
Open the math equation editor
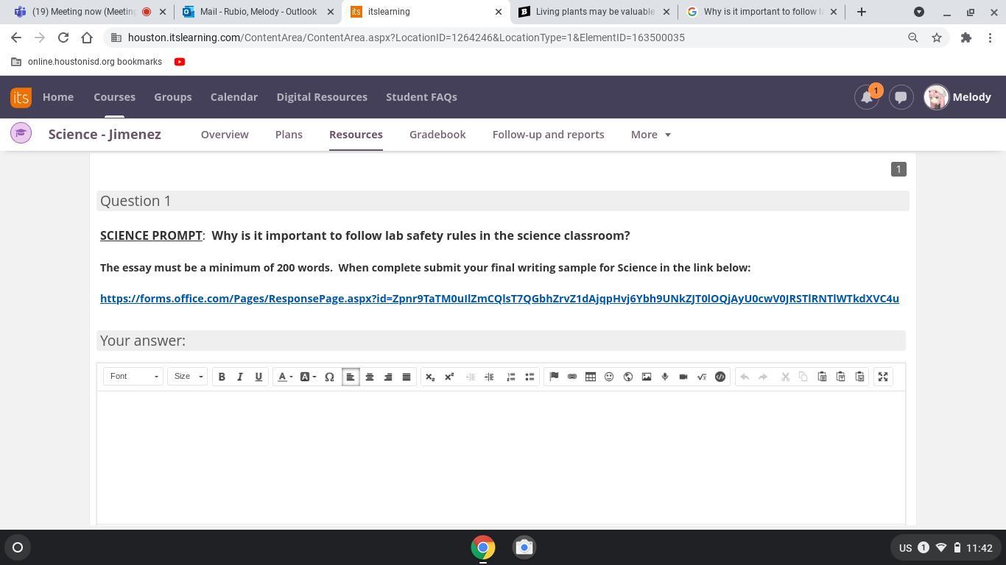click(702, 377)
